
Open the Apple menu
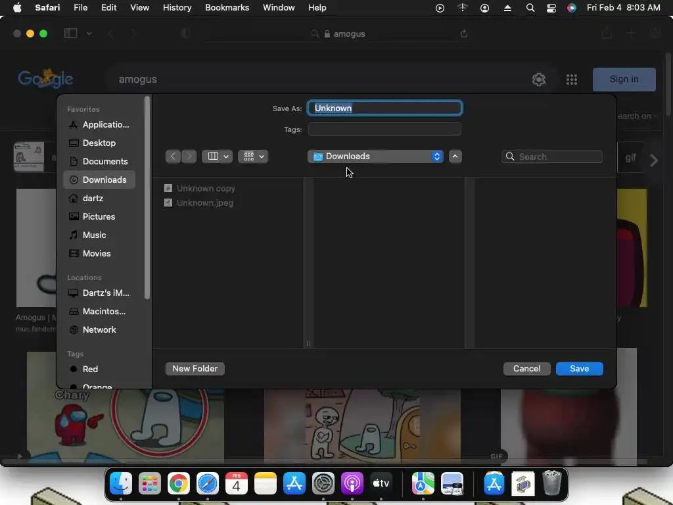[17, 8]
